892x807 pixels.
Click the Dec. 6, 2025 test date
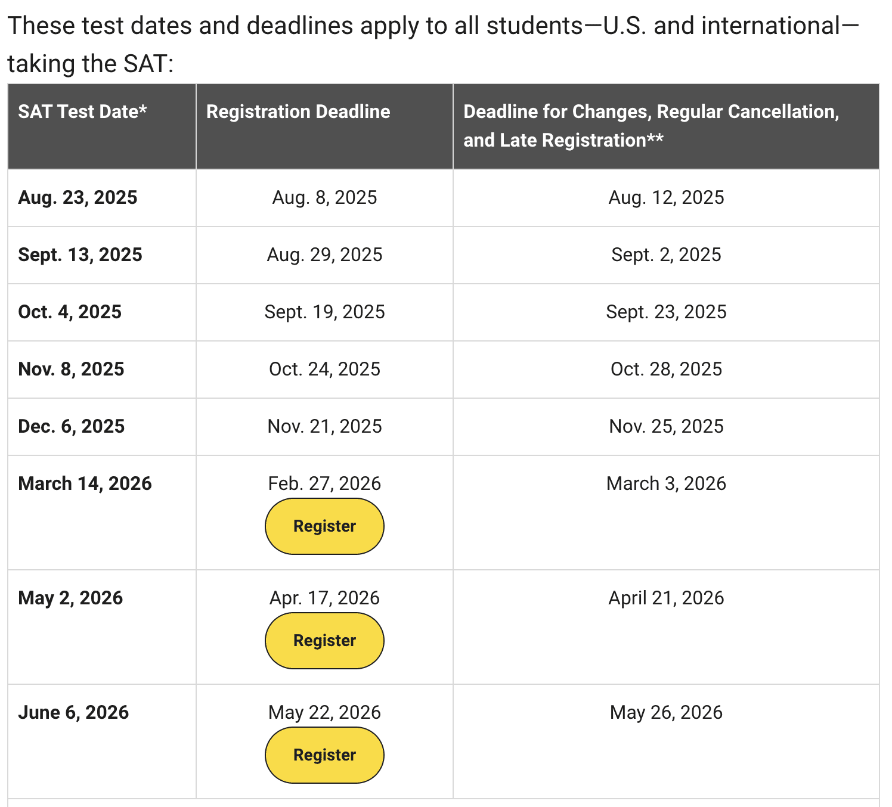72,426
